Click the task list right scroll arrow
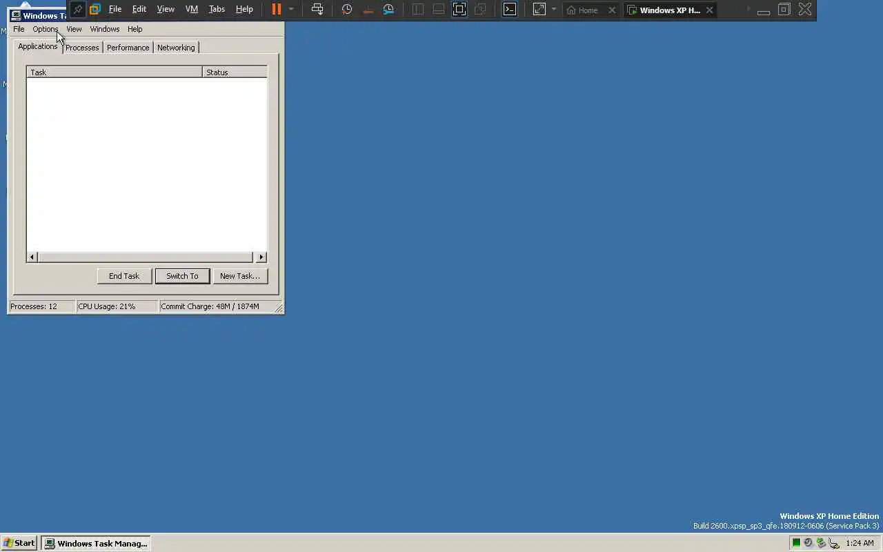This screenshot has height=552, width=883. [261, 257]
